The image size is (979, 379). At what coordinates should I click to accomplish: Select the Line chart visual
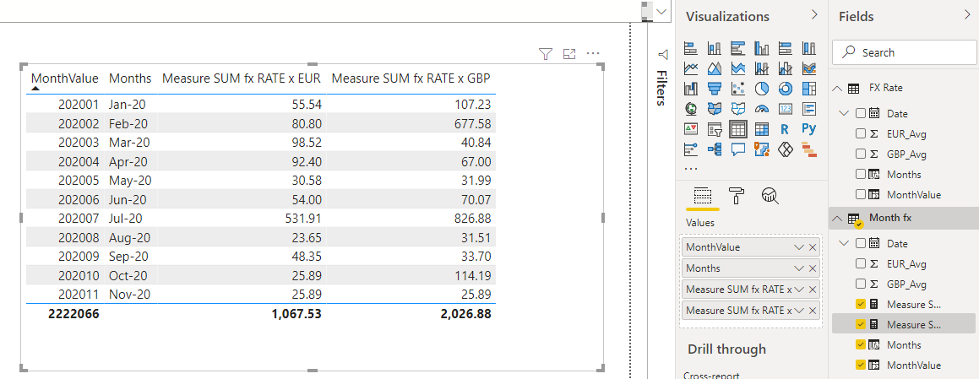coord(691,68)
